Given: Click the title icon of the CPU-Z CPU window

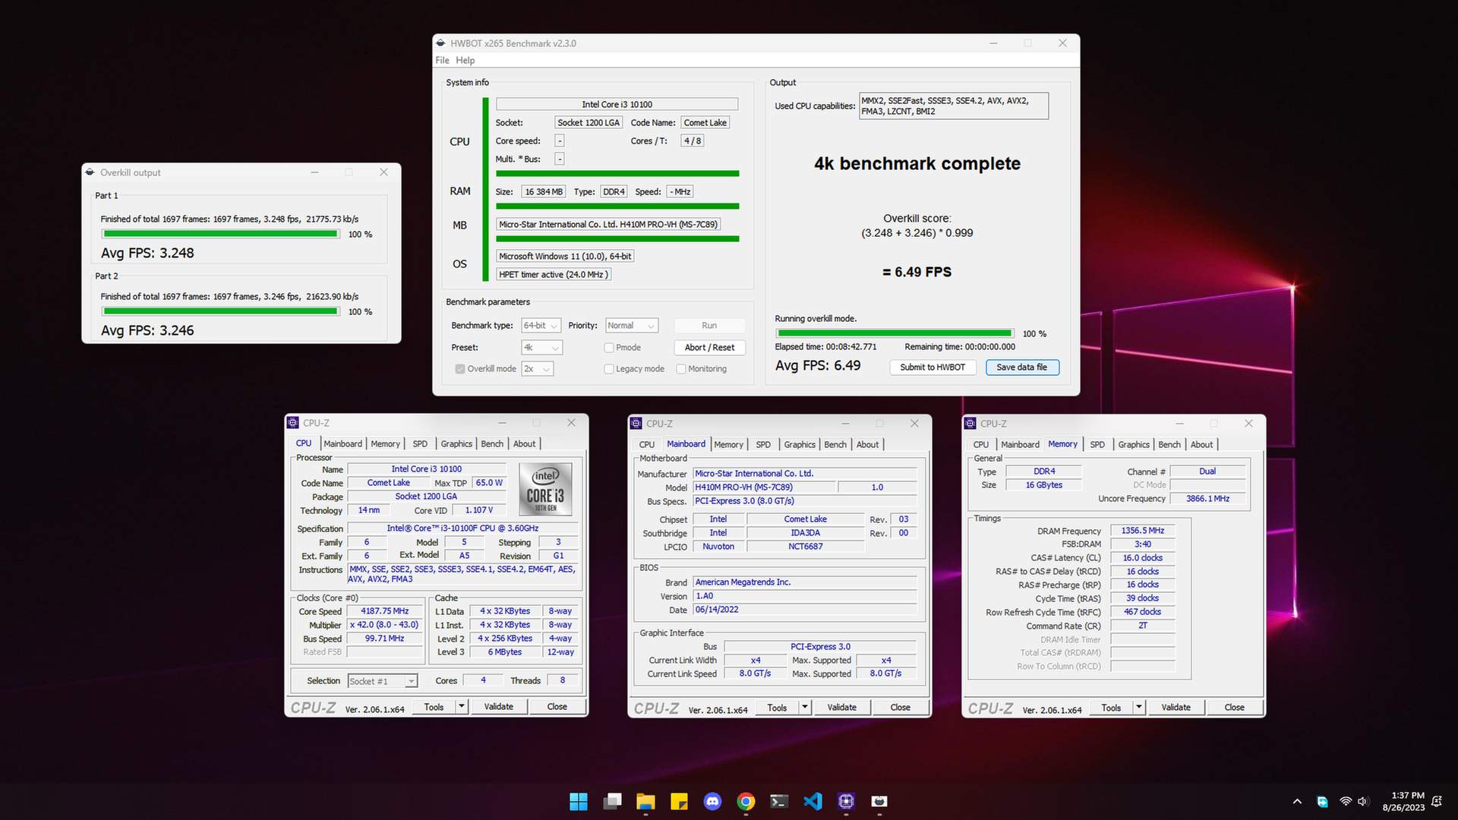Looking at the screenshot, I should [293, 423].
